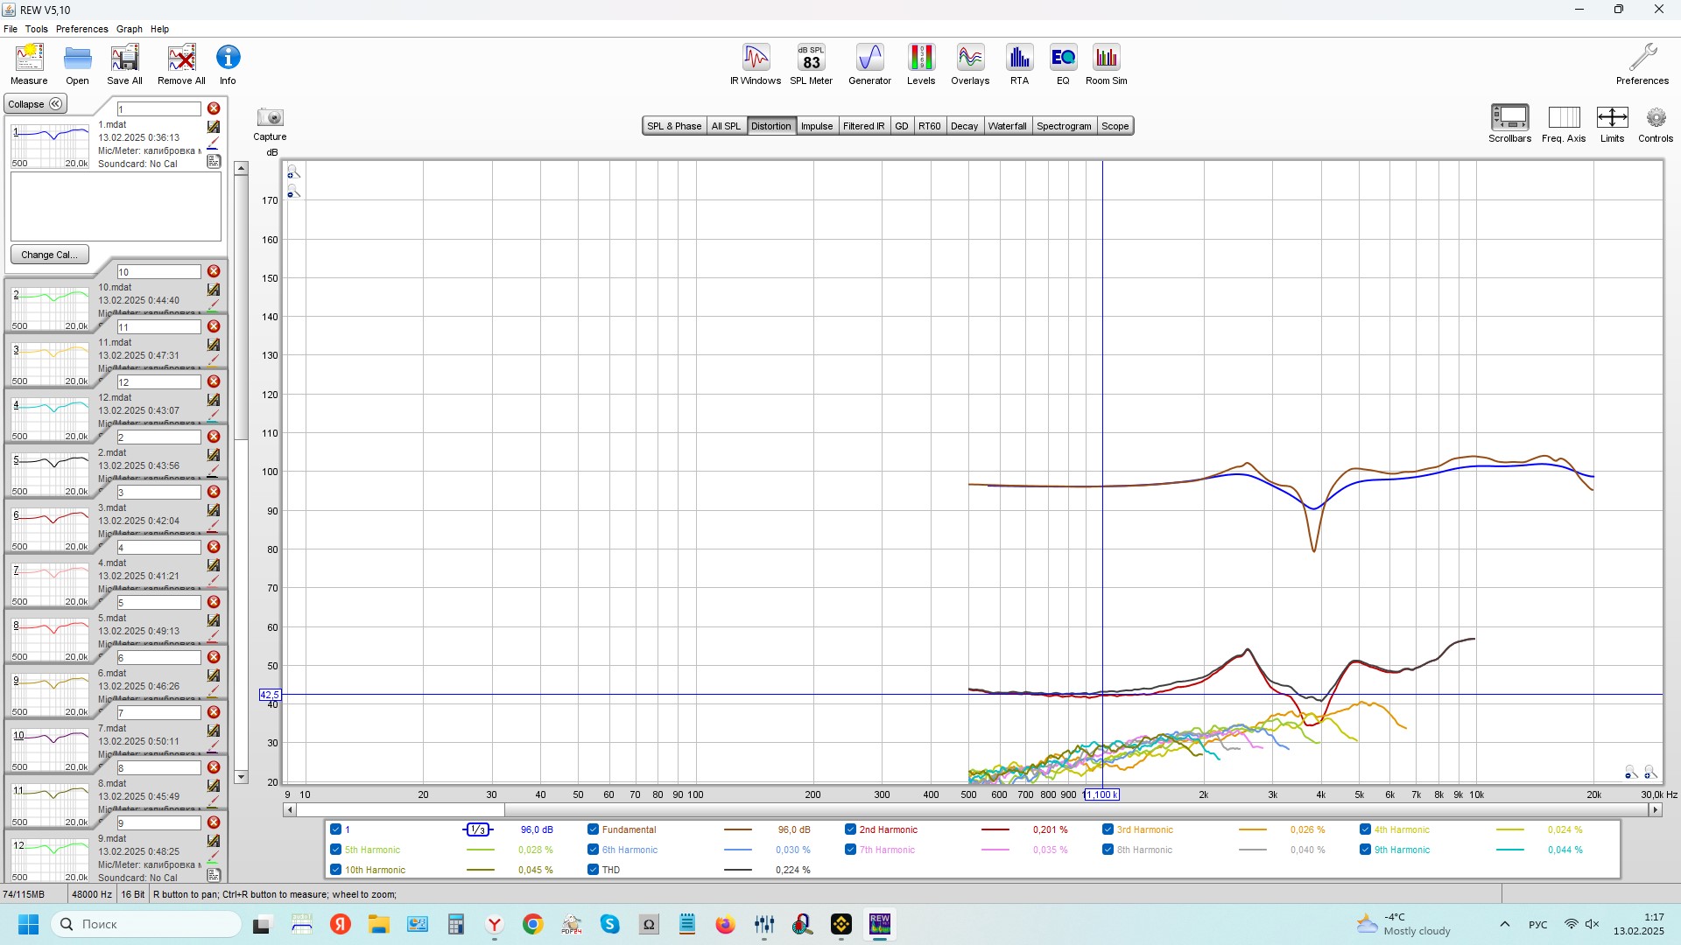Toggle the Fundamental trace checkbox
The width and height of the screenshot is (1681, 945).
pyautogui.click(x=593, y=829)
